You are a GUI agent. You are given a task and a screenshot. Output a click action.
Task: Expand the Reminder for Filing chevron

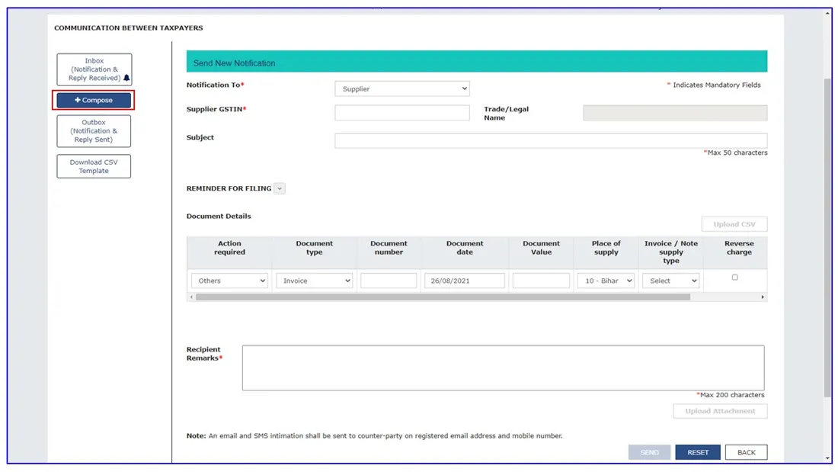click(x=279, y=188)
